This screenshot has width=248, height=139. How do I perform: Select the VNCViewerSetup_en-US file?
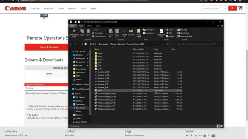coord(107,97)
